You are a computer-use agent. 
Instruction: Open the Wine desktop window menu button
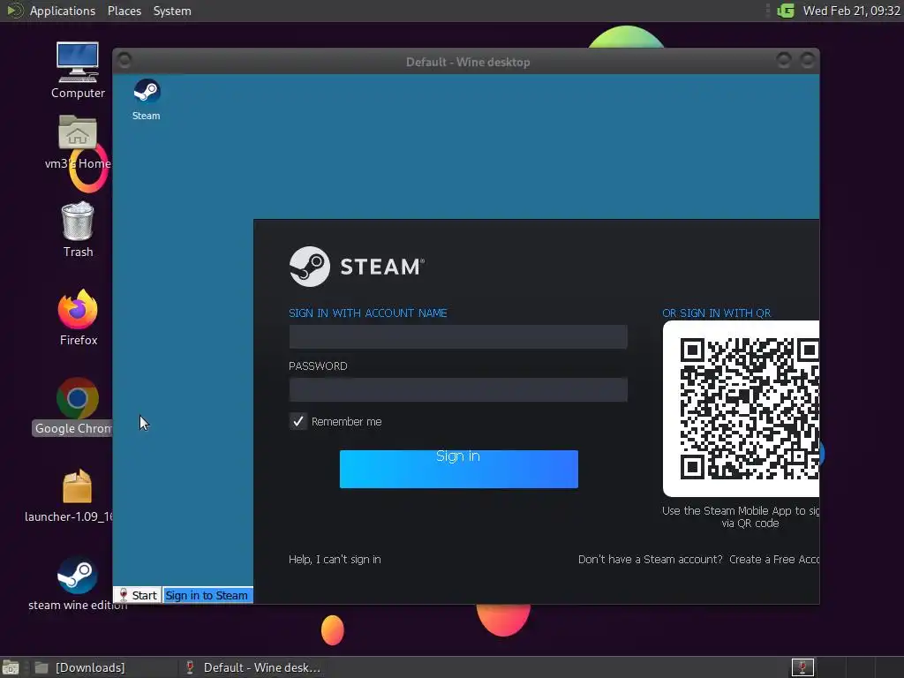pos(124,60)
